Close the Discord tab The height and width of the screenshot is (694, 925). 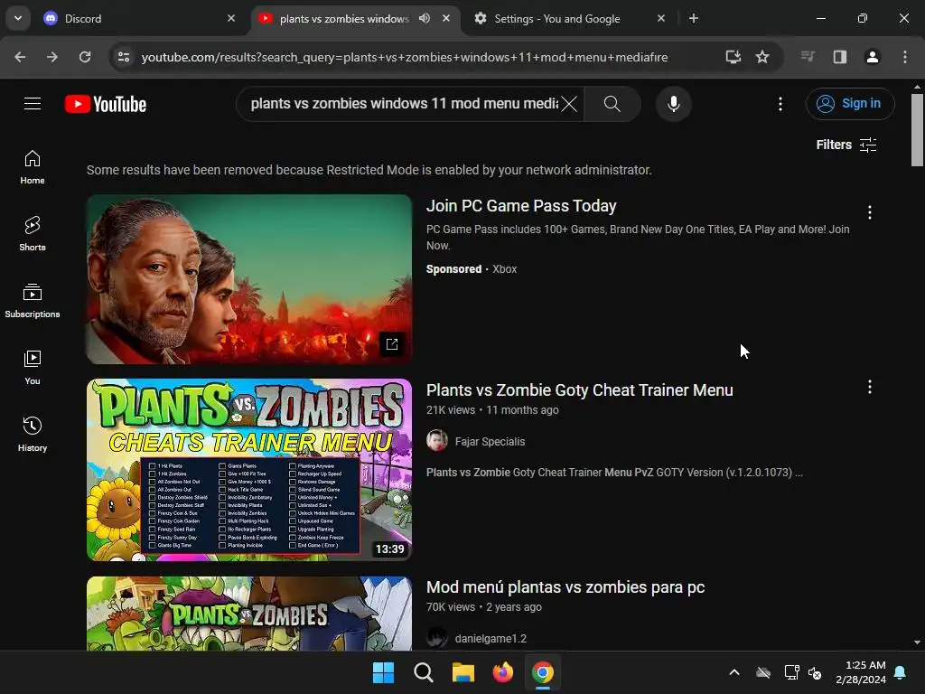[231, 18]
